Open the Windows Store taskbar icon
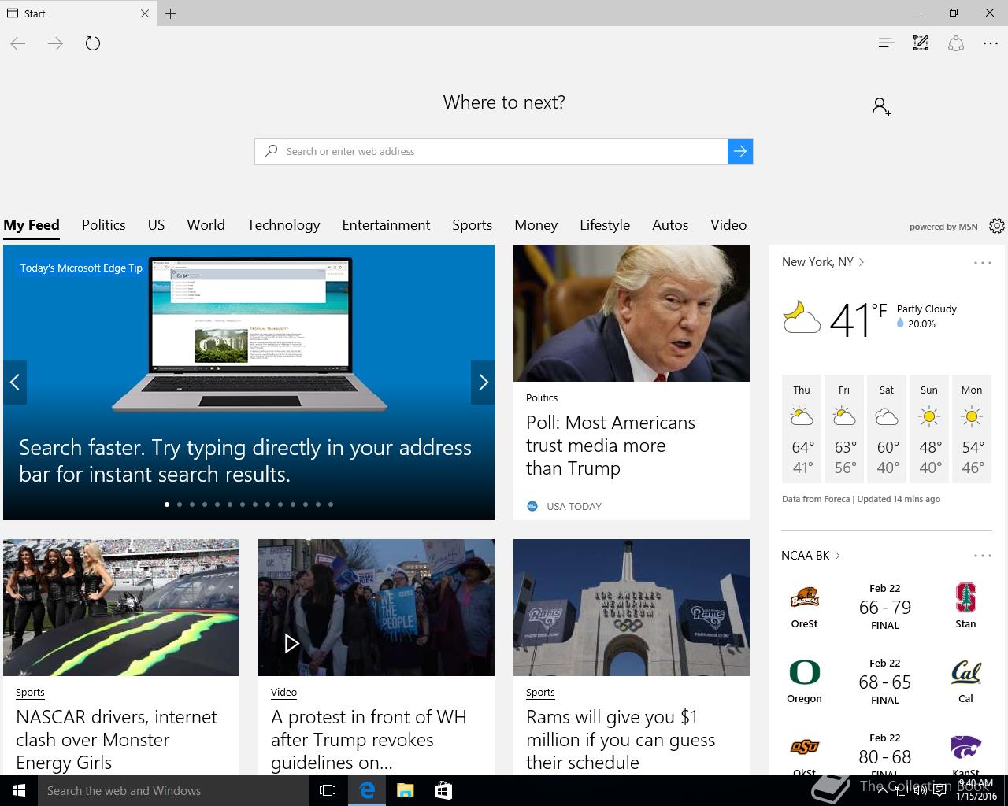This screenshot has height=806, width=1008. 443,790
